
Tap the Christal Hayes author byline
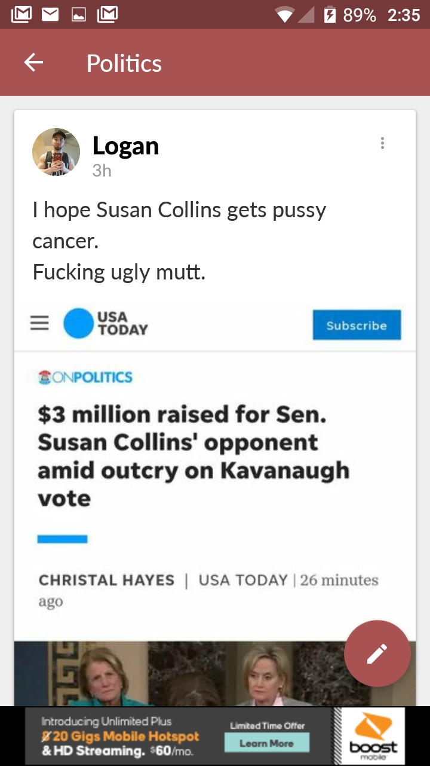(x=106, y=580)
